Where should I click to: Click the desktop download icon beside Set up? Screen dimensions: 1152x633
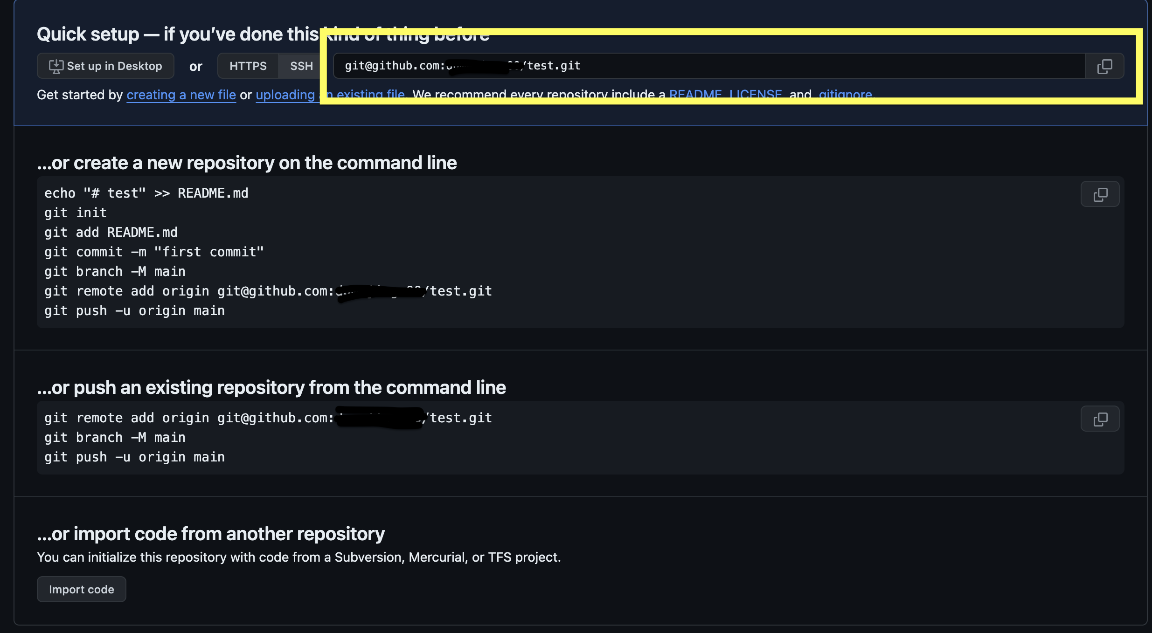click(x=56, y=66)
